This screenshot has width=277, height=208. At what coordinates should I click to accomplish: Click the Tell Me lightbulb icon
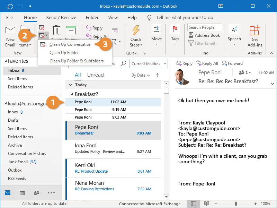150,18
